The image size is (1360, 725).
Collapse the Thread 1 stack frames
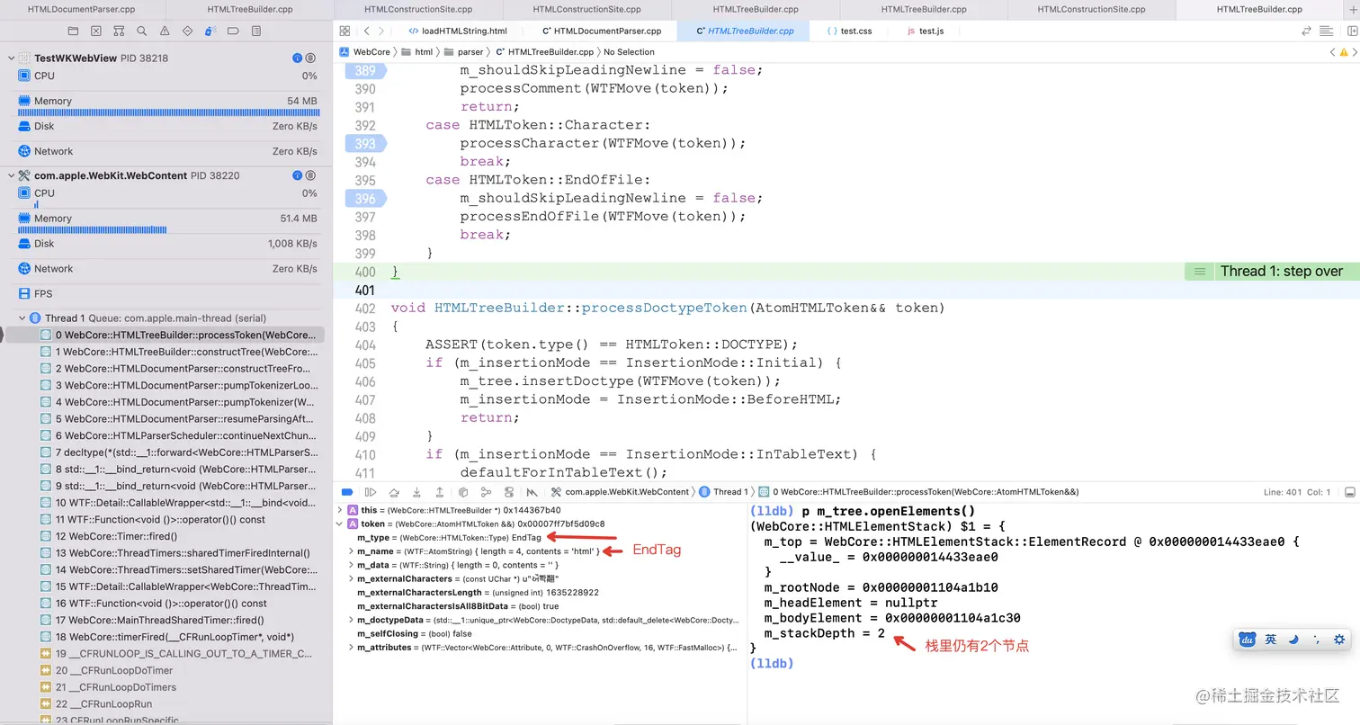pos(22,318)
